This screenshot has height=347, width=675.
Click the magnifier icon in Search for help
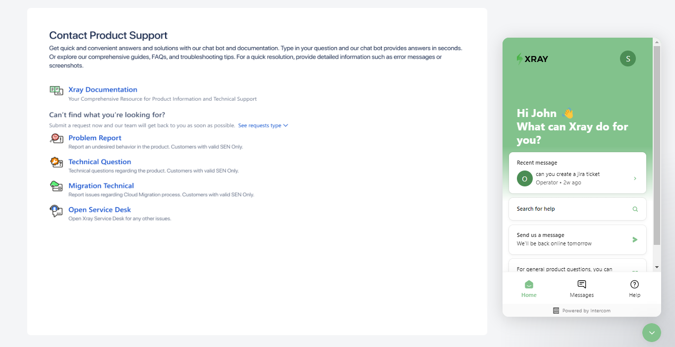(x=635, y=209)
